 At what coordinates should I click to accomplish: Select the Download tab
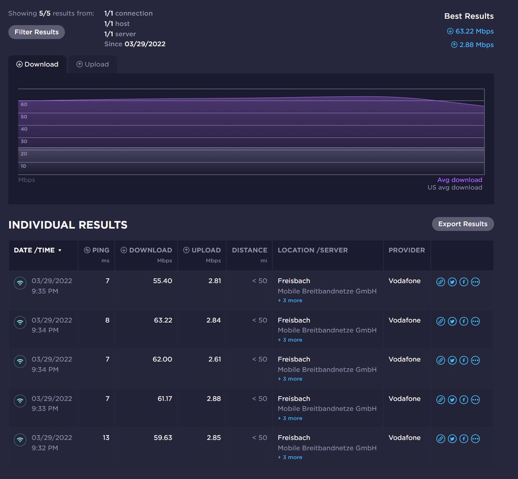tap(37, 64)
